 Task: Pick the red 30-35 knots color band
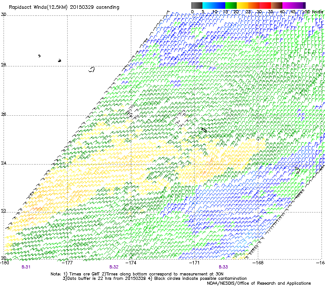point(265,5)
